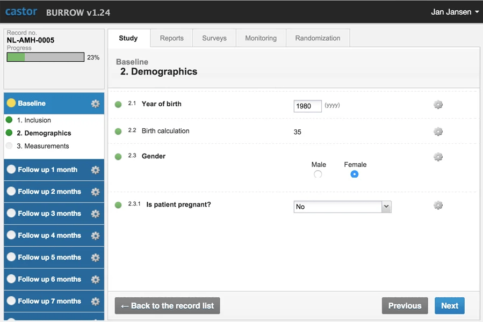Select the Female radio button
483x322 pixels.
(355, 174)
